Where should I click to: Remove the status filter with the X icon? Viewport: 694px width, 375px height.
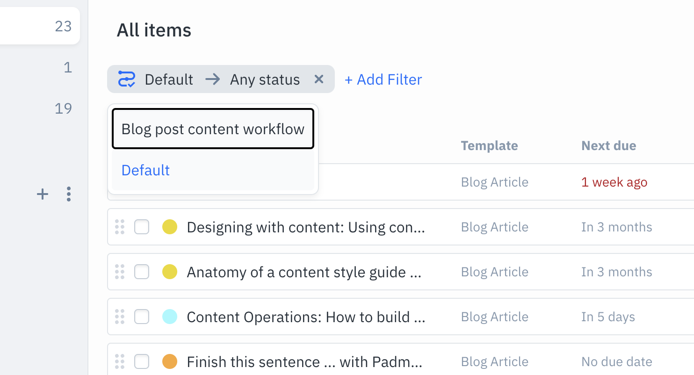click(x=319, y=79)
